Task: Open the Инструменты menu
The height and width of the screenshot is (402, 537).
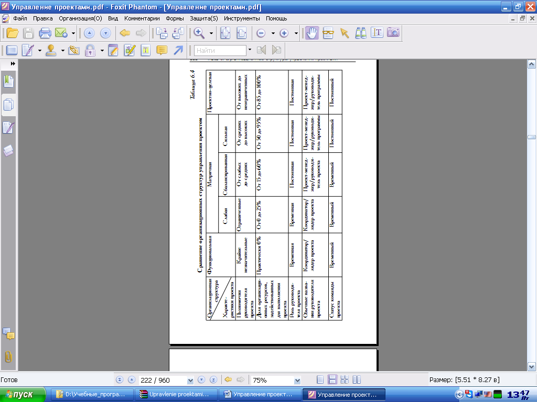Action: click(x=242, y=18)
